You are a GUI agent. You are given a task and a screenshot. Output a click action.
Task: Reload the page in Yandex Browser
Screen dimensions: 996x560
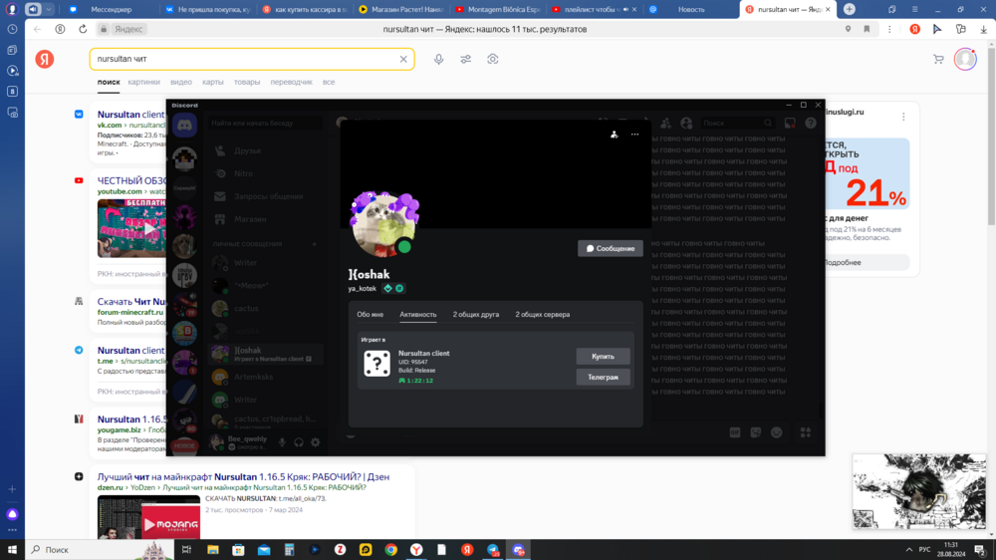(83, 29)
